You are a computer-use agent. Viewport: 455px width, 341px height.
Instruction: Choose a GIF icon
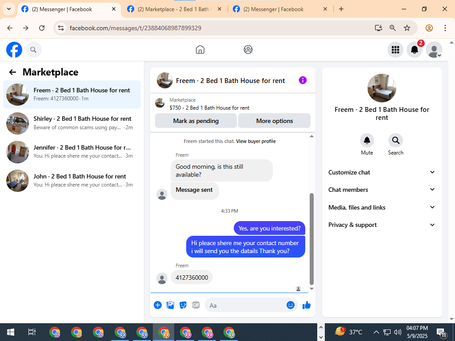196,305
